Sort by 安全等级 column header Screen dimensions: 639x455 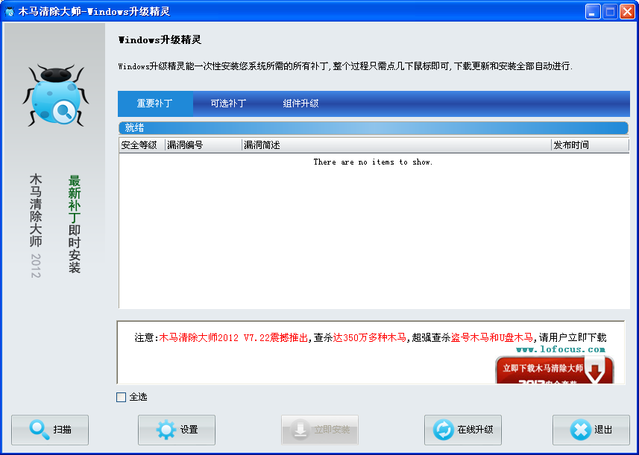142,145
